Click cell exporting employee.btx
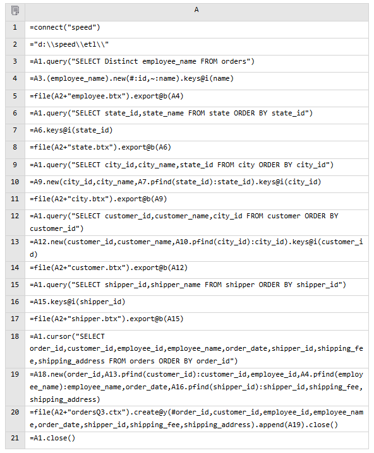 coord(196,98)
